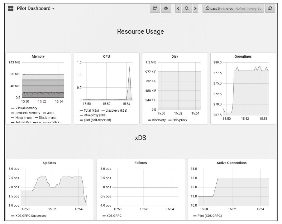
Task: Click the share dashboard icon
Action: point(155,8)
